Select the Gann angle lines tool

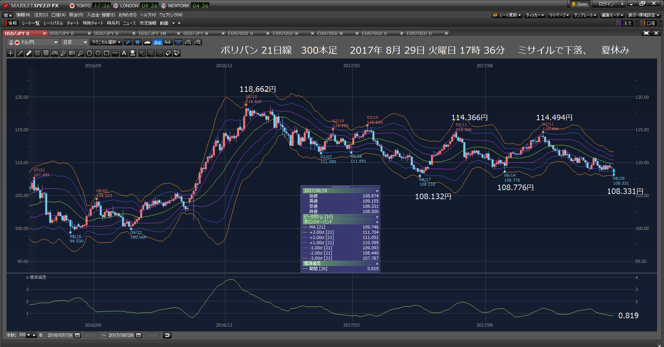point(81,53)
